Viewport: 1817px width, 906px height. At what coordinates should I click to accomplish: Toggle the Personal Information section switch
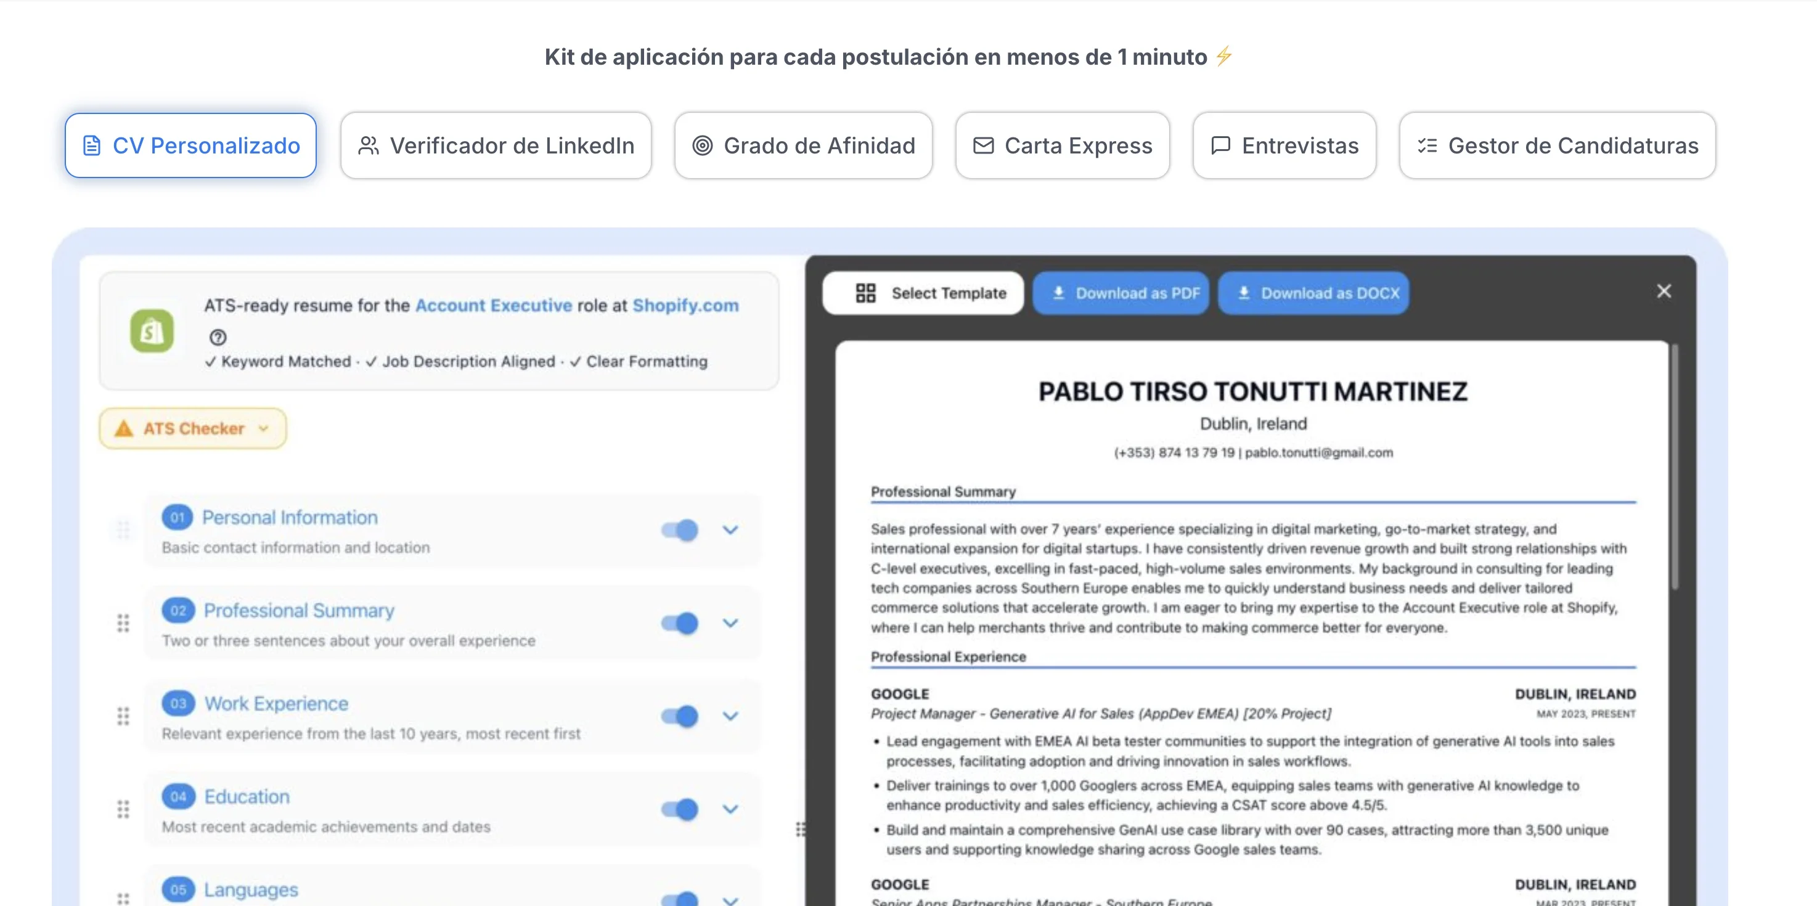point(680,529)
